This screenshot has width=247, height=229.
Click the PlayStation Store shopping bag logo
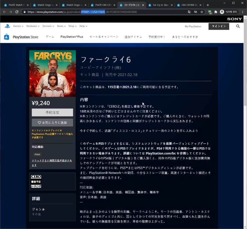point(7,37)
